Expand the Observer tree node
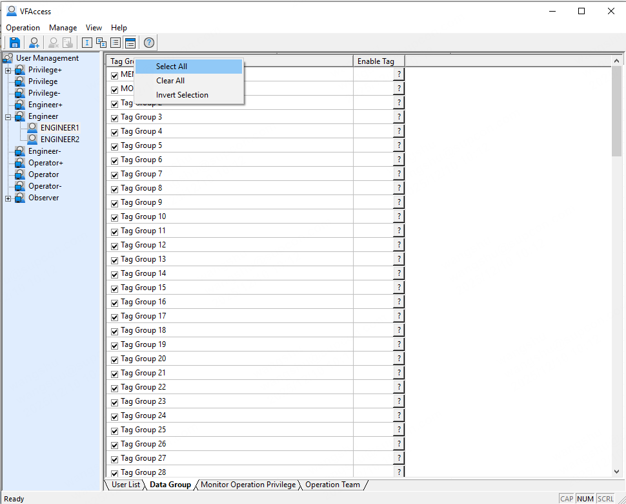The height and width of the screenshot is (504, 626). pos(8,198)
